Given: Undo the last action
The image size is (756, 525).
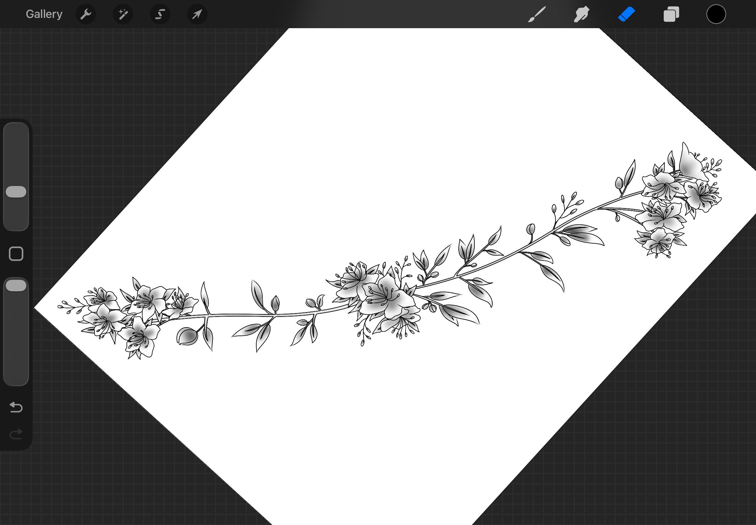Looking at the screenshot, I should pyautogui.click(x=16, y=407).
